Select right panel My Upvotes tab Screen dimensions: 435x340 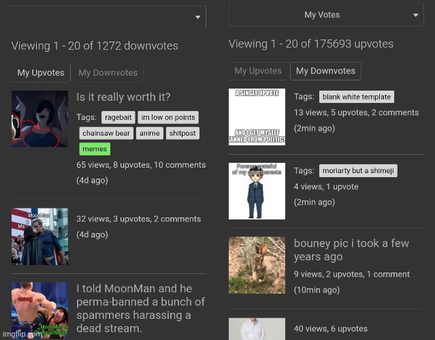click(258, 71)
